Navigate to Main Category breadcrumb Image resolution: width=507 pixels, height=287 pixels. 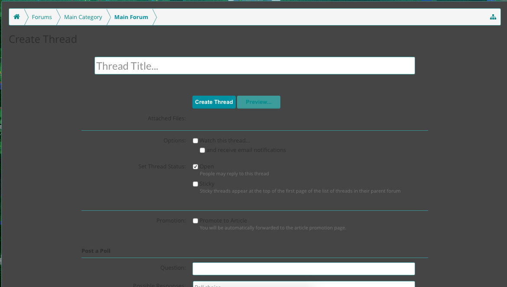click(83, 17)
